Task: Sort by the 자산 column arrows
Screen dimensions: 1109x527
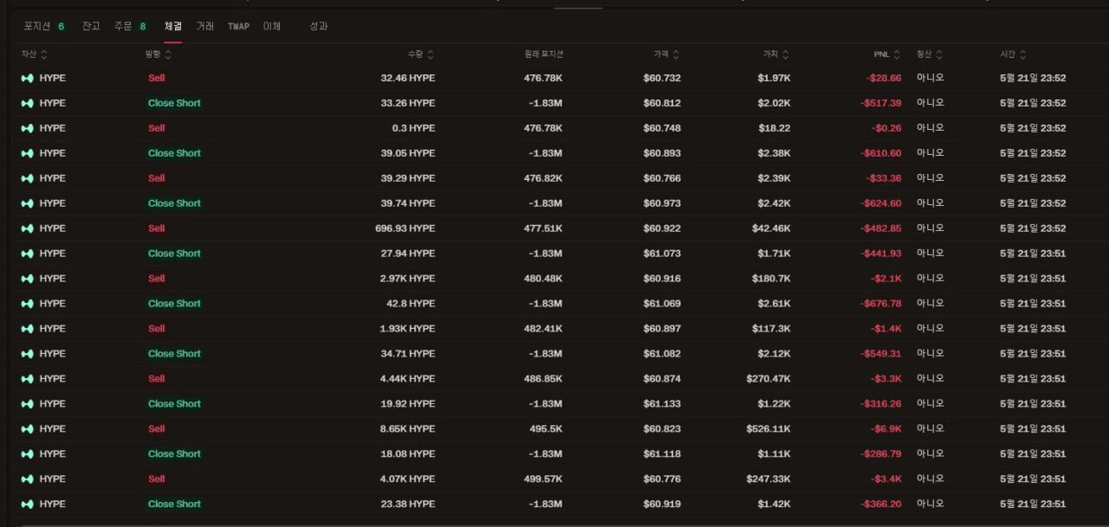Action: pyautogui.click(x=44, y=55)
